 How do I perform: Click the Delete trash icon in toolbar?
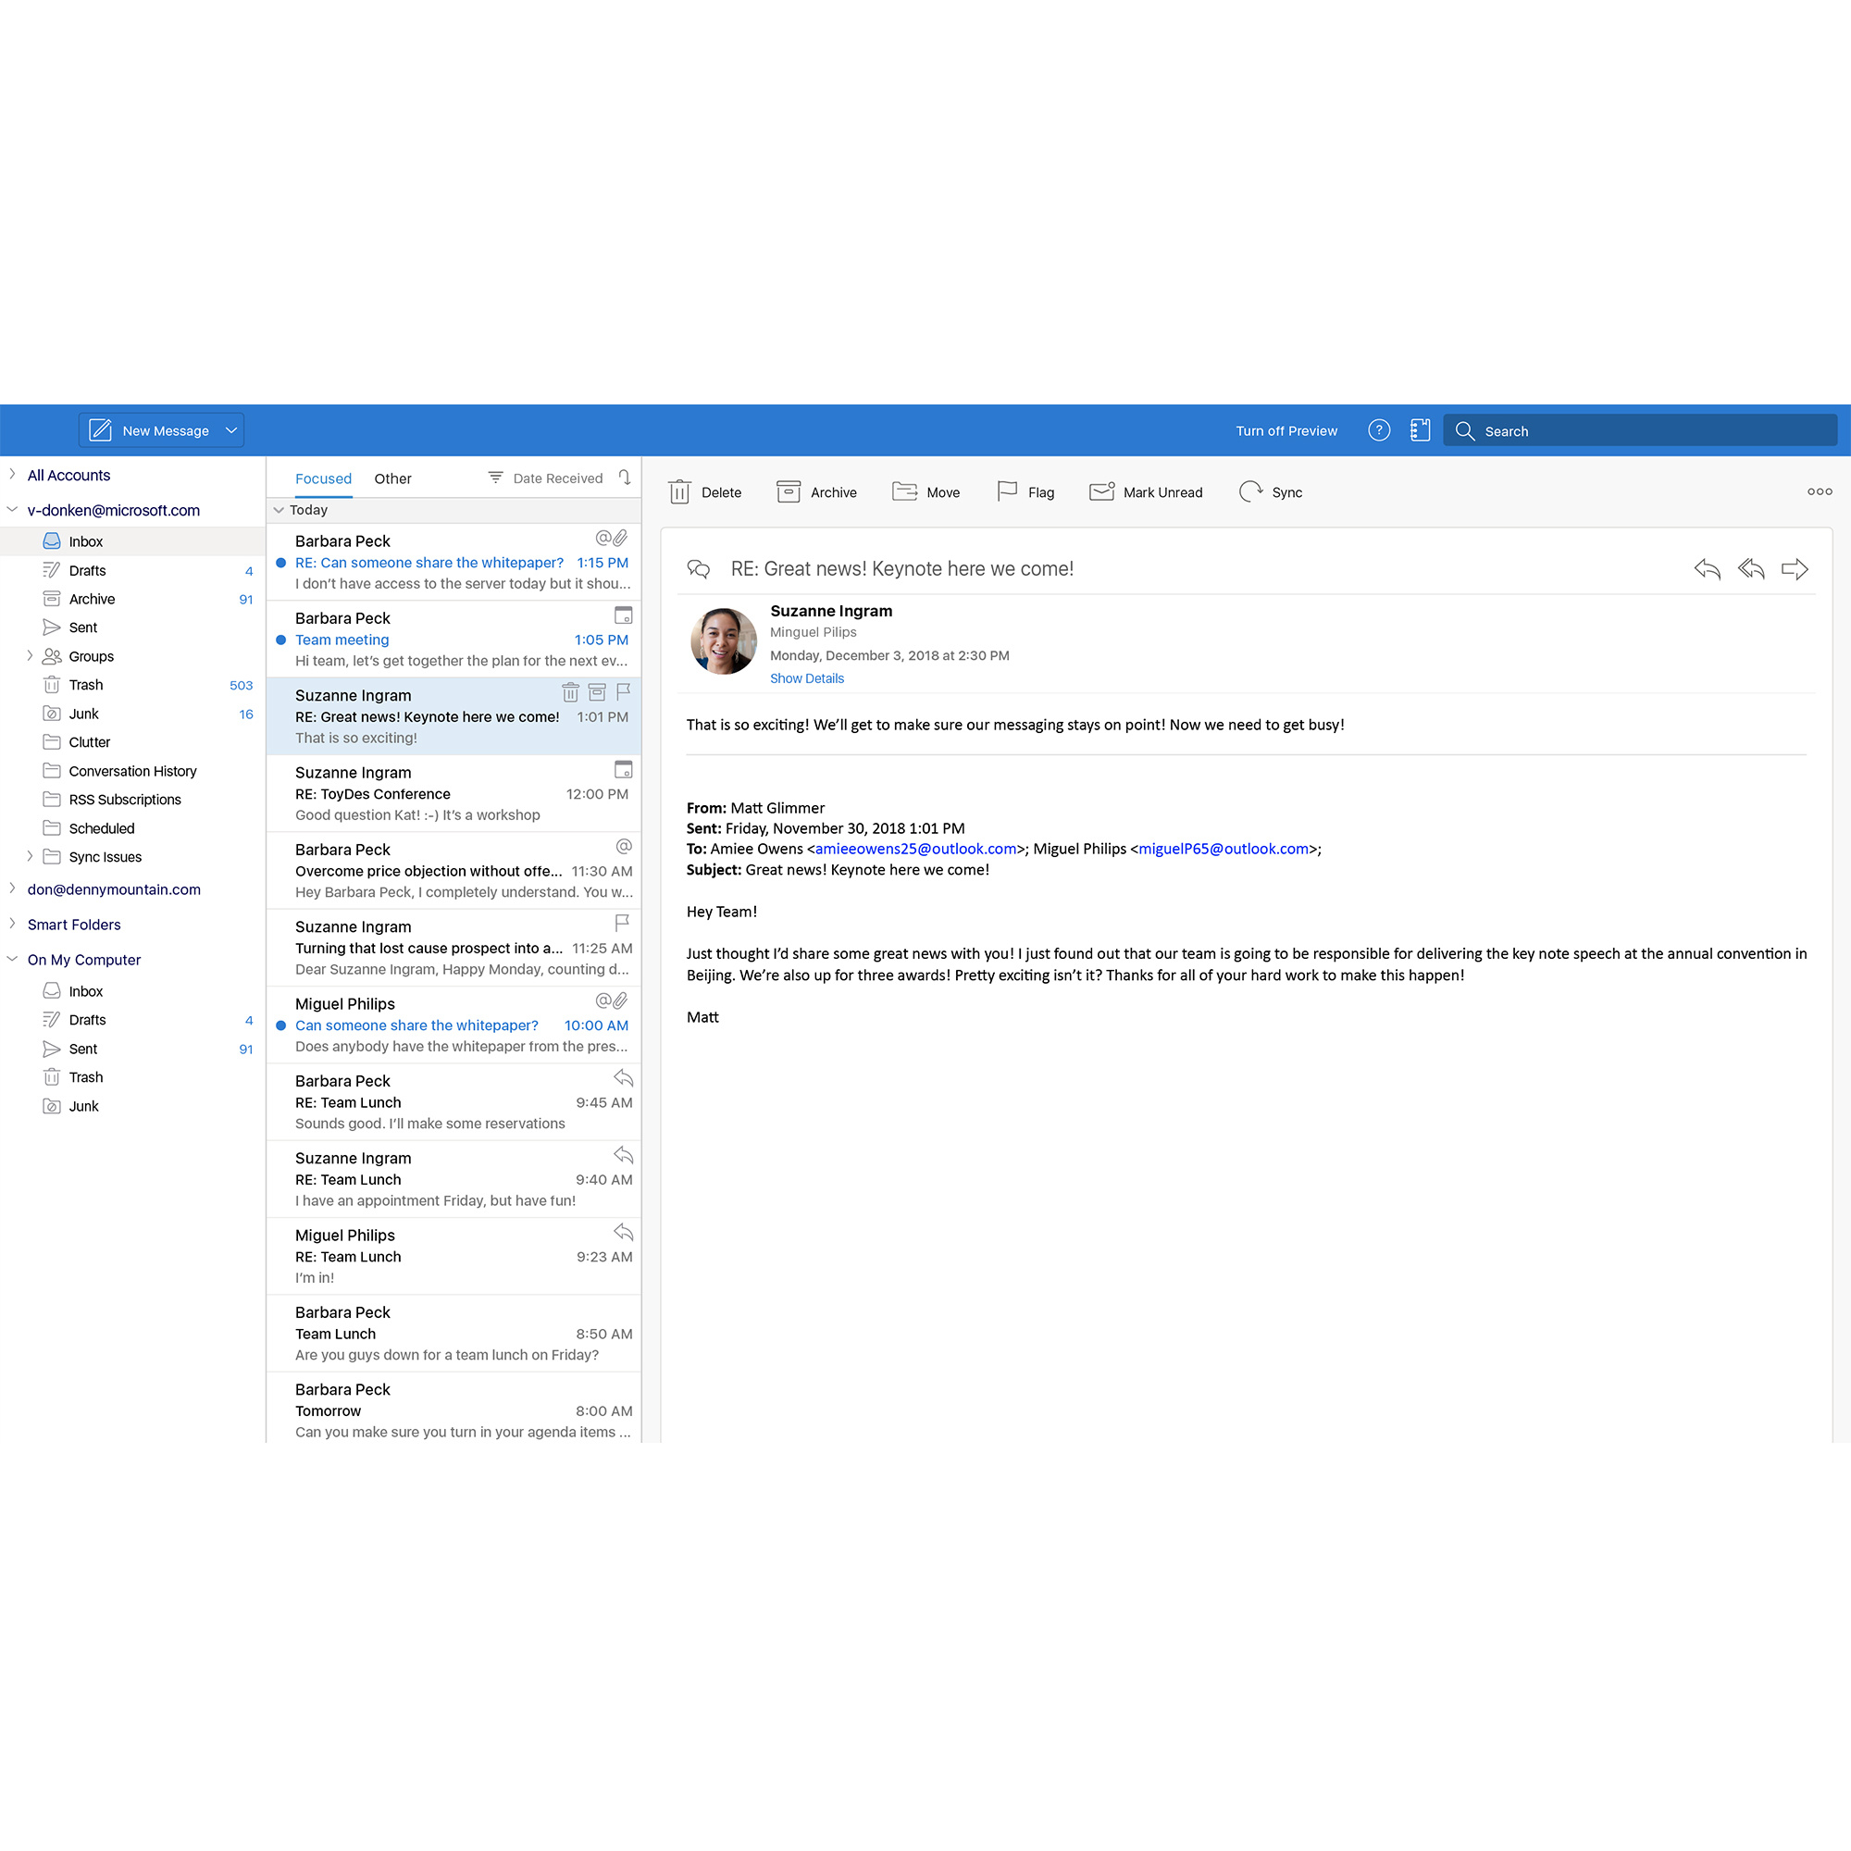coord(679,492)
